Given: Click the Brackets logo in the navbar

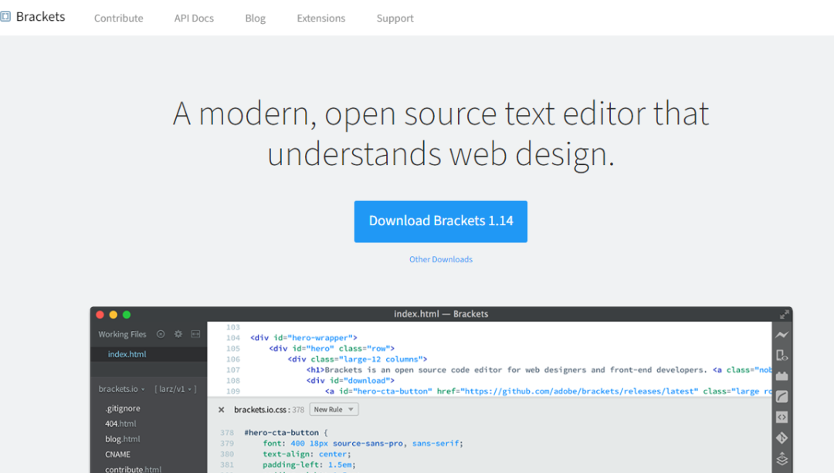Looking at the screenshot, I should coord(32,17).
